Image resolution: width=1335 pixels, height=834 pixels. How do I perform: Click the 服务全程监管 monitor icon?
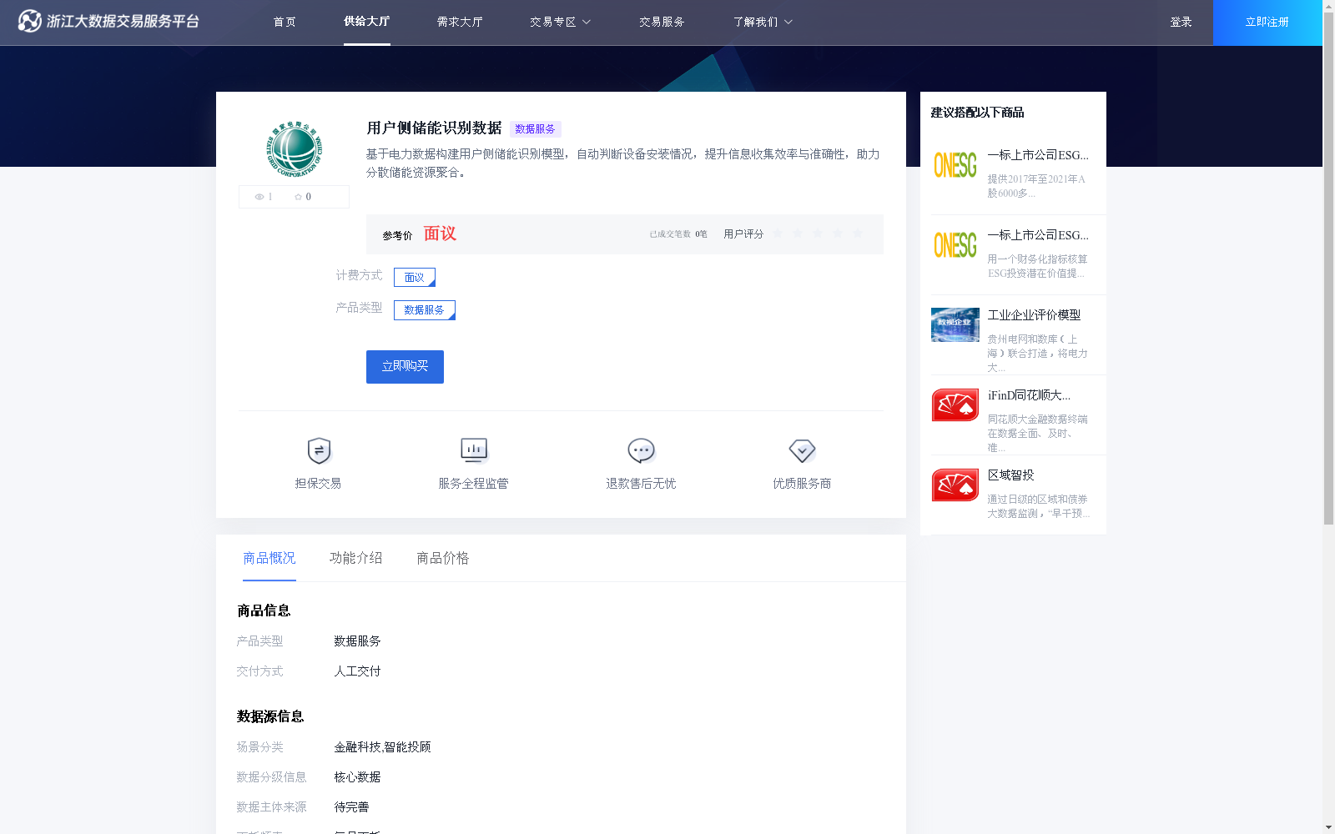pos(474,450)
